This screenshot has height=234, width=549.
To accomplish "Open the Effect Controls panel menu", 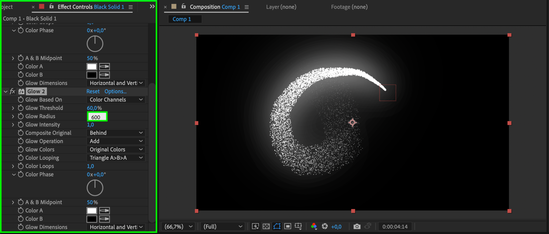I will [131, 7].
